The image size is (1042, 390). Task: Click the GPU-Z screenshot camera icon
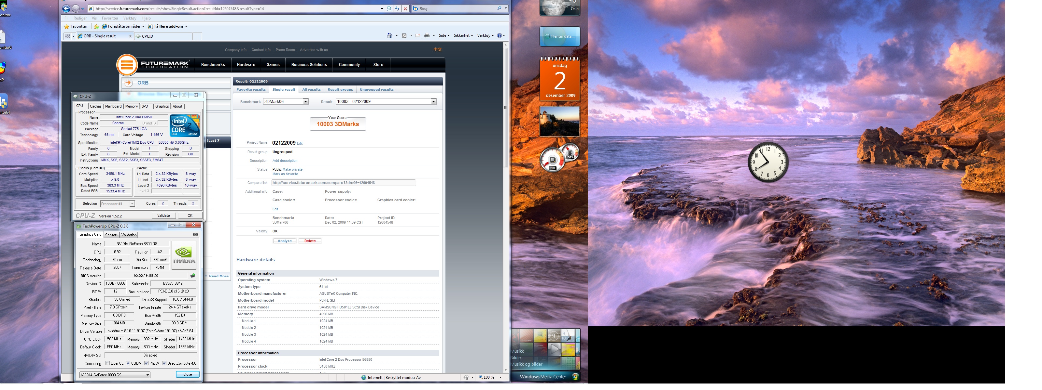[195, 234]
